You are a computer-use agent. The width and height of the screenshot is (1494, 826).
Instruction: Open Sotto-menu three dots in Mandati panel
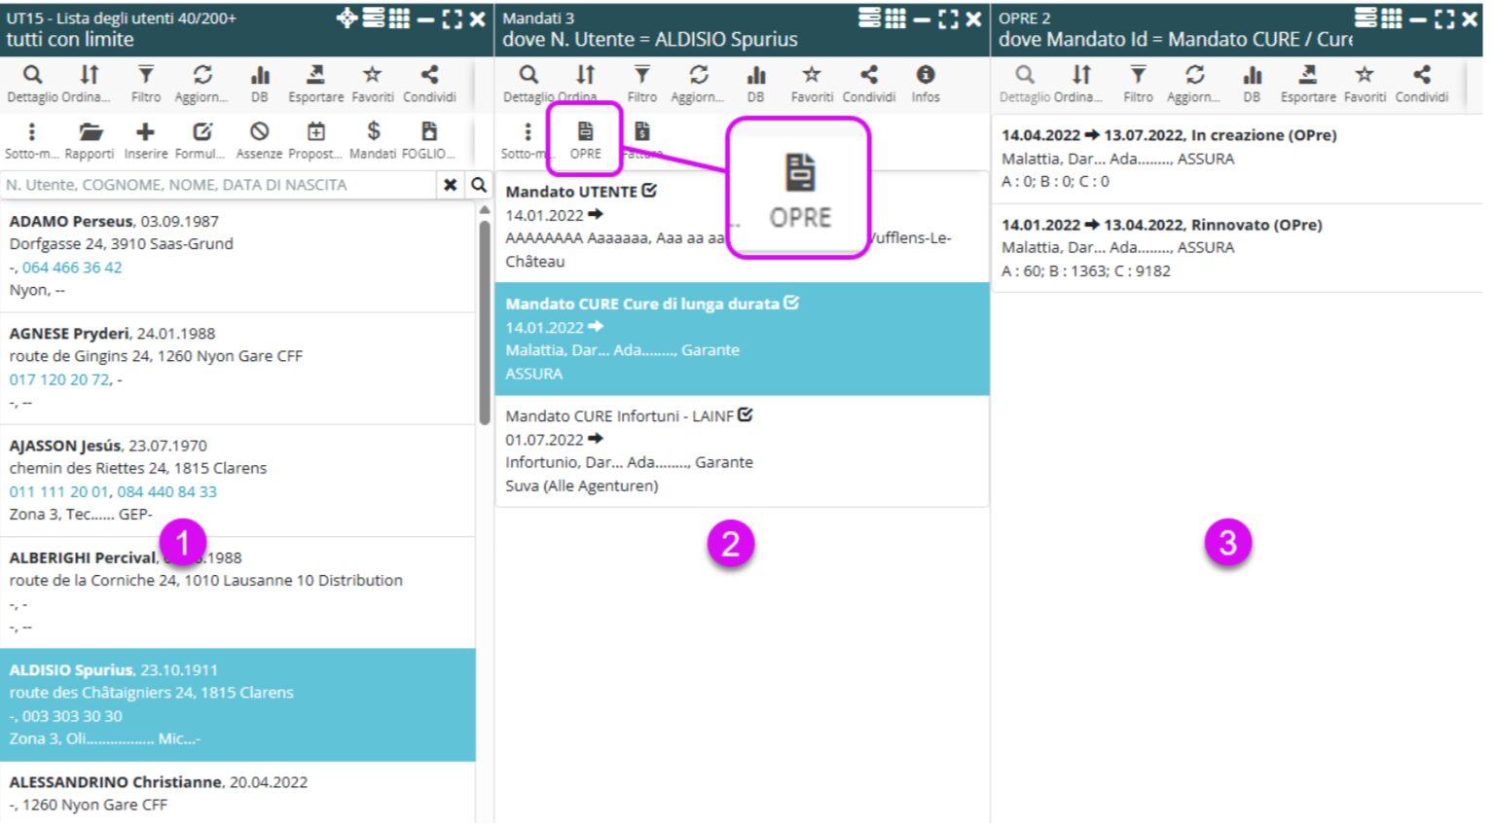528,137
